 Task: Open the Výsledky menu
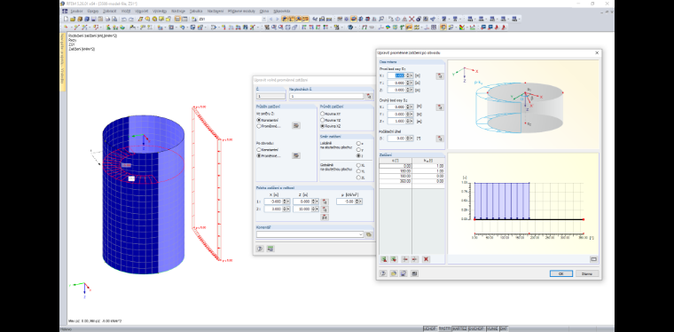point(160,11)
